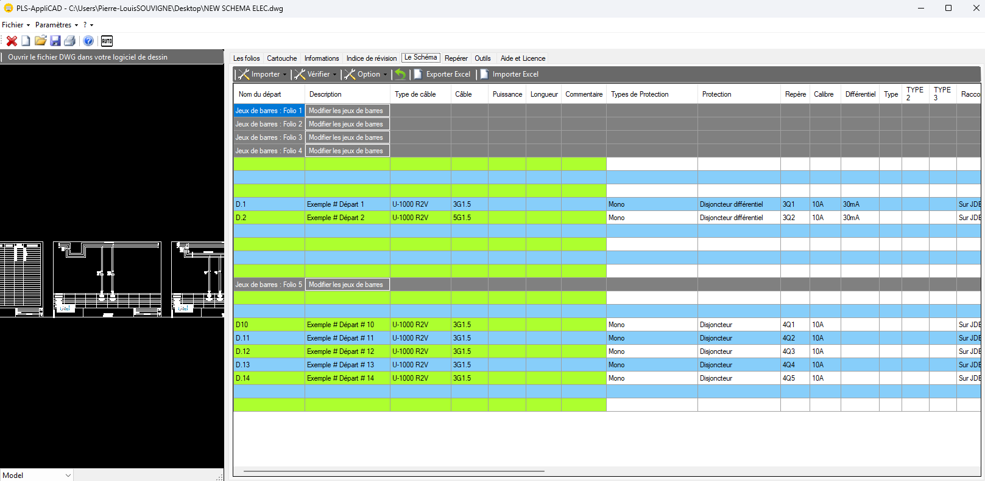Screen dimensions: 985x481
Task: Open help via the blue question icon
Action: pyautogui.click(x=88, y=41)
